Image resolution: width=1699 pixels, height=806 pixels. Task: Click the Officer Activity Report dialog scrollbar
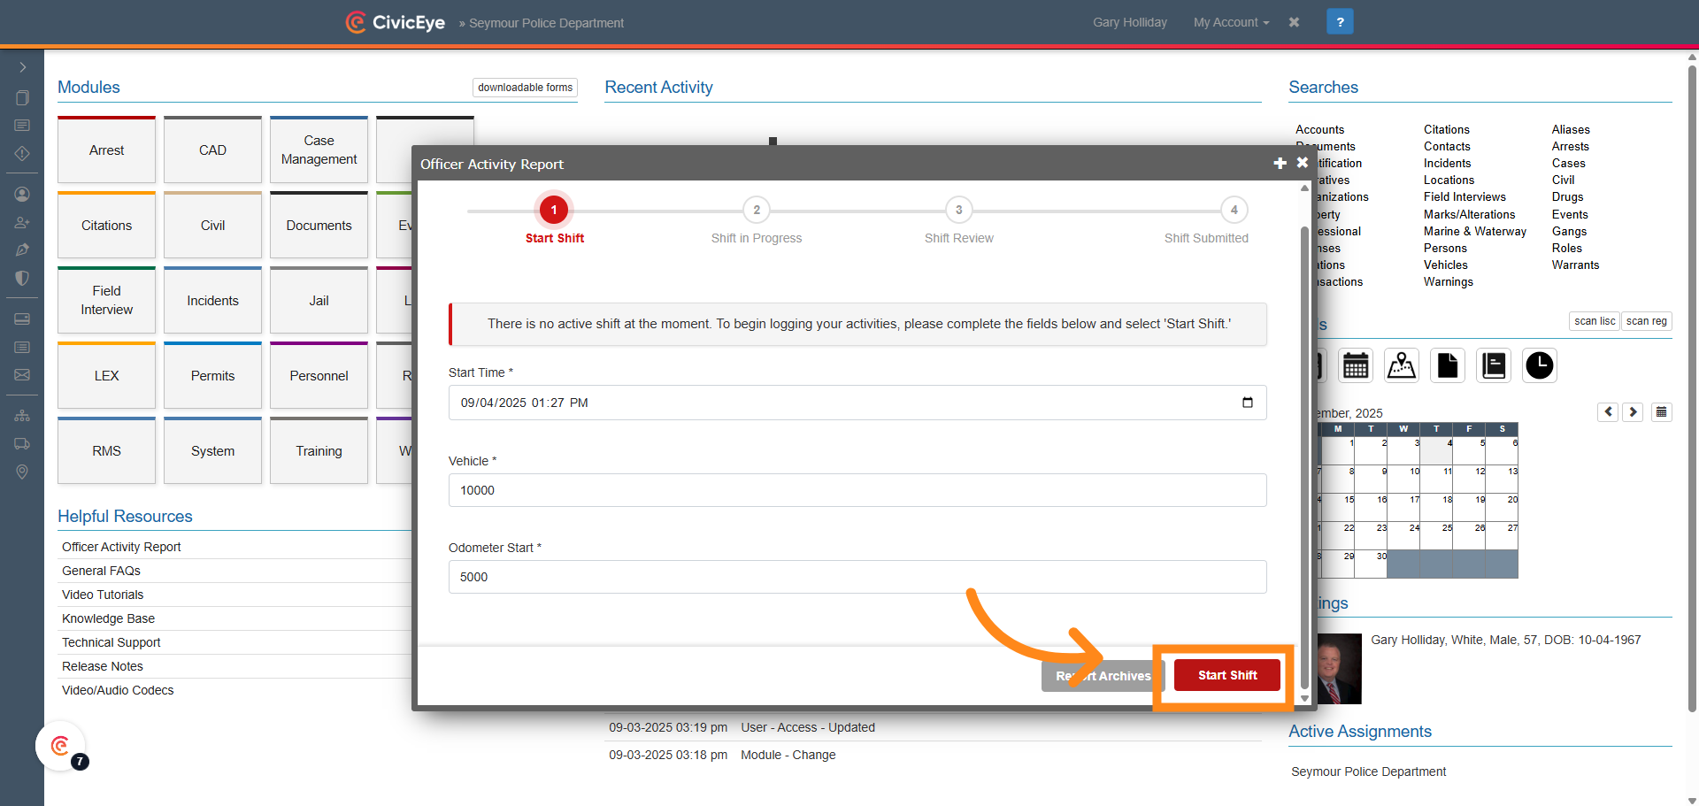point(1304,457)
